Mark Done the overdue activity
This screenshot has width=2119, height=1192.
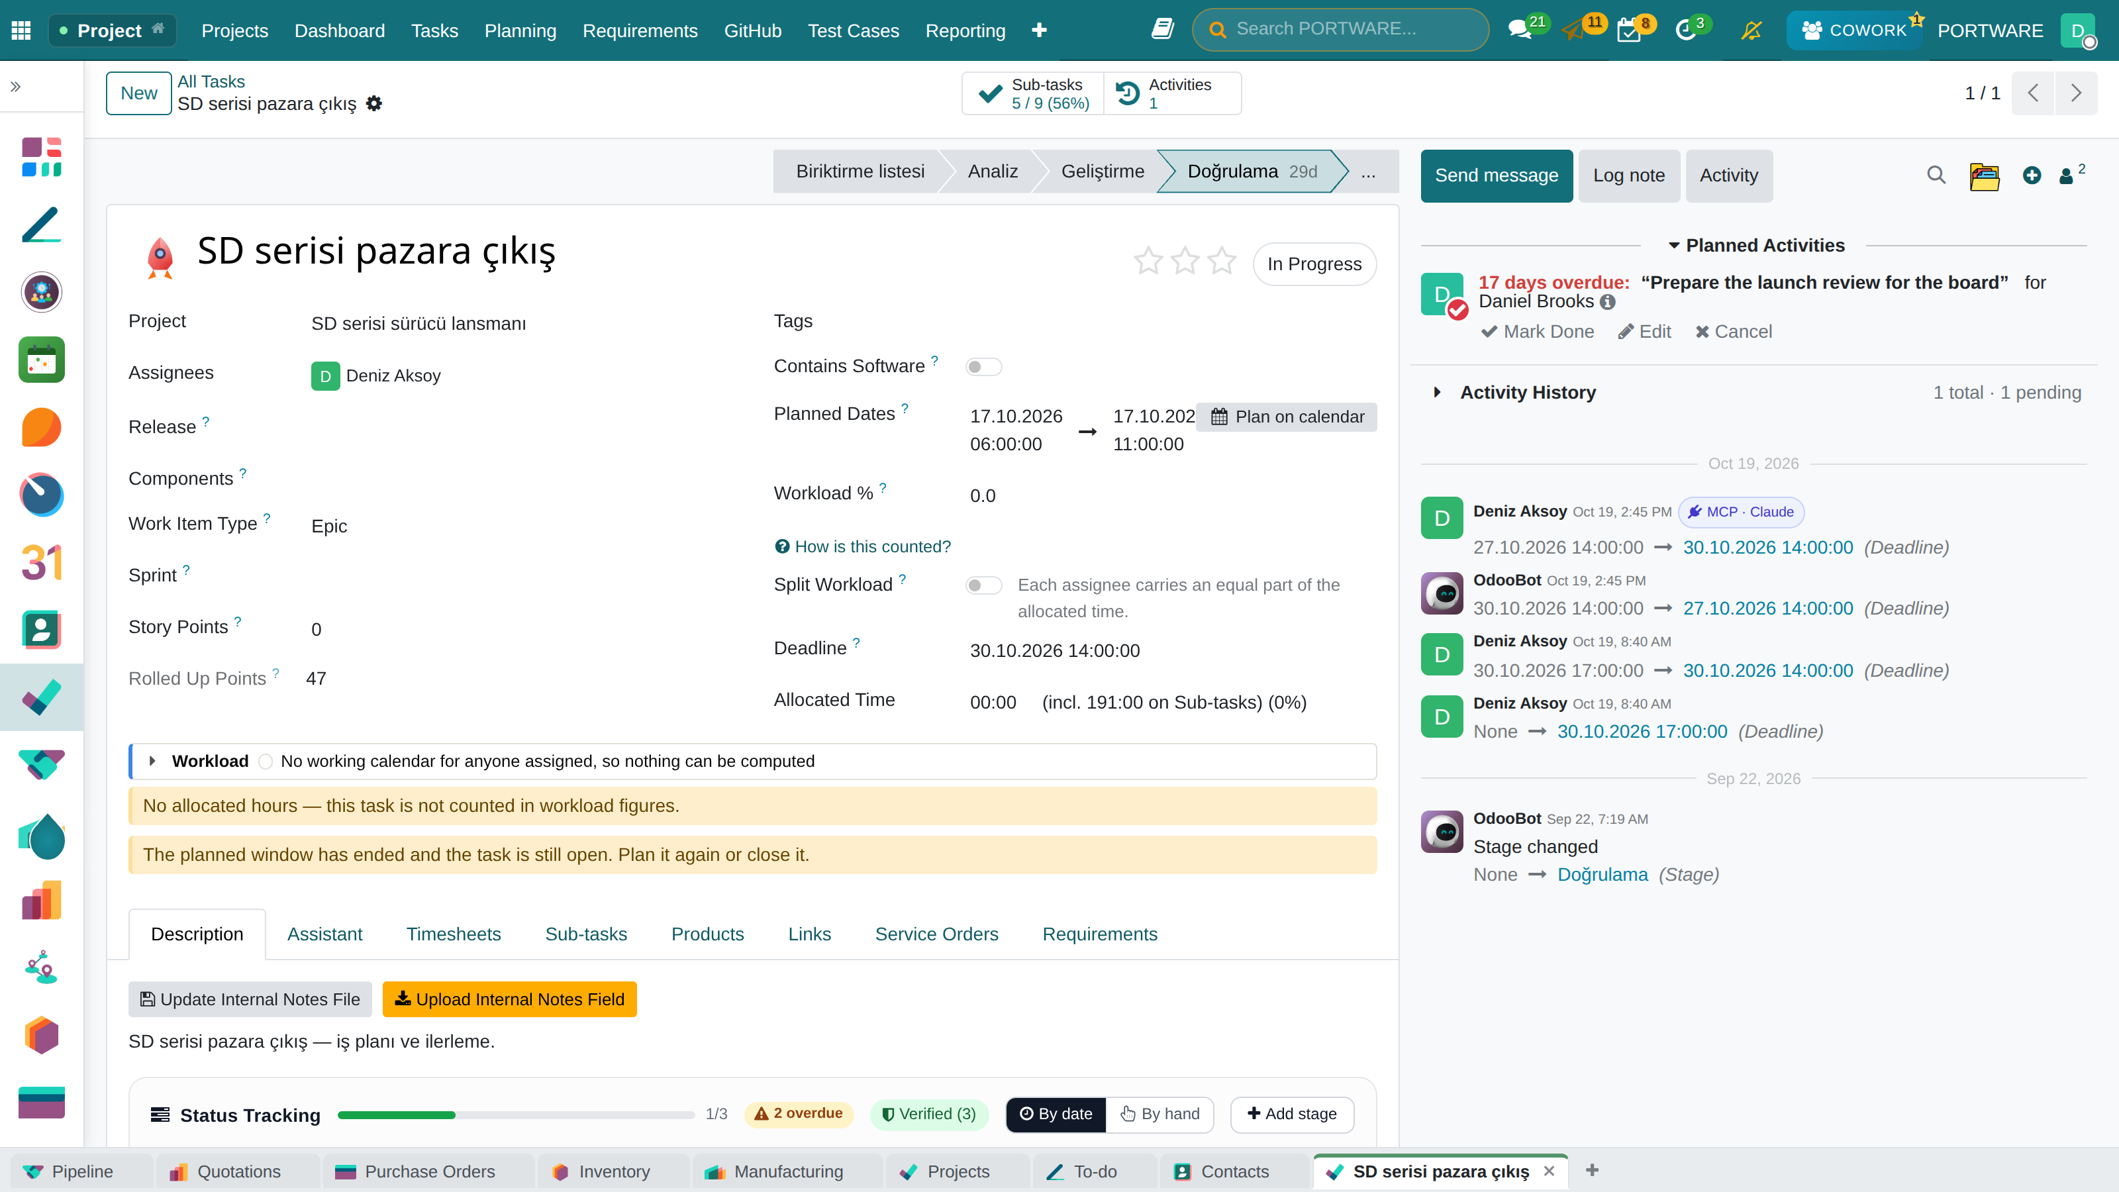click(1536, 332)
